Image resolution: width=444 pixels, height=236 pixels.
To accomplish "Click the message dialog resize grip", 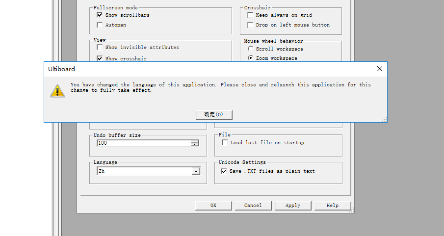I will (x=384, y=120).
